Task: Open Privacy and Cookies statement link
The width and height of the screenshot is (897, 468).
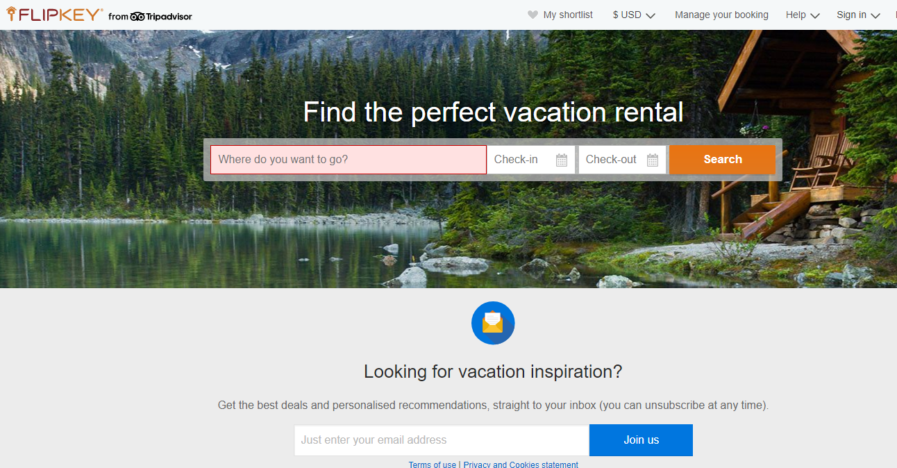Action: (521, 464)
